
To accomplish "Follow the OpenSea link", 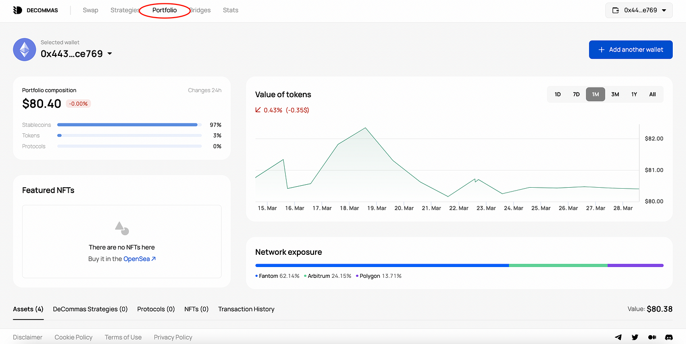I will (x=140, y=259).
